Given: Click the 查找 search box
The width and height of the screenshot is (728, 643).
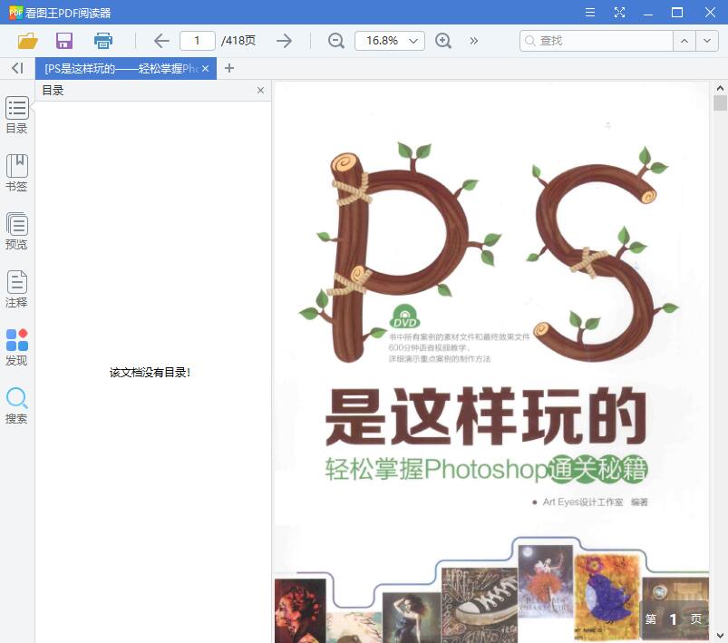Looking at the screenshot, I should [x=597, y=41].
